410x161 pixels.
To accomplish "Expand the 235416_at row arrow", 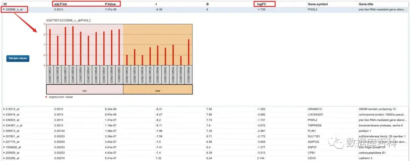I will (4, 114).
